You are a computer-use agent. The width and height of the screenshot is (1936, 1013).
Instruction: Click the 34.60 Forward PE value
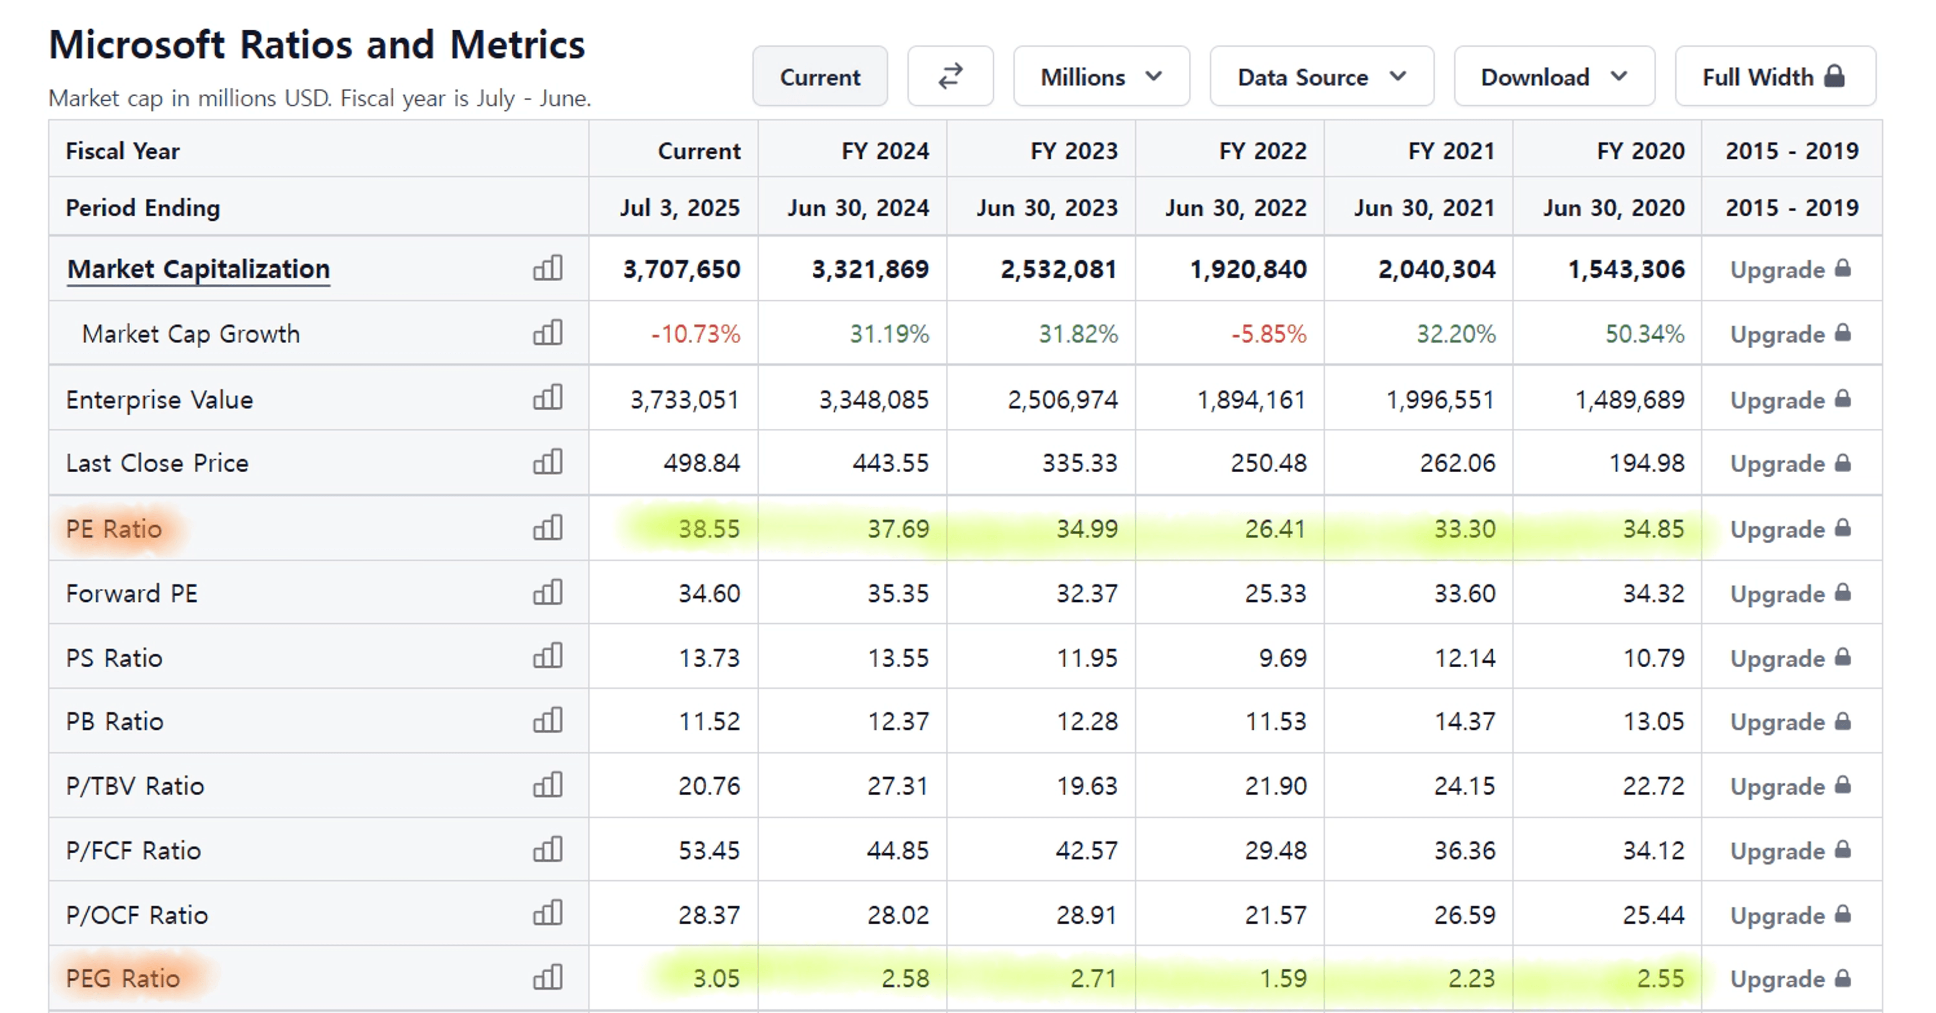coord(709,594)
